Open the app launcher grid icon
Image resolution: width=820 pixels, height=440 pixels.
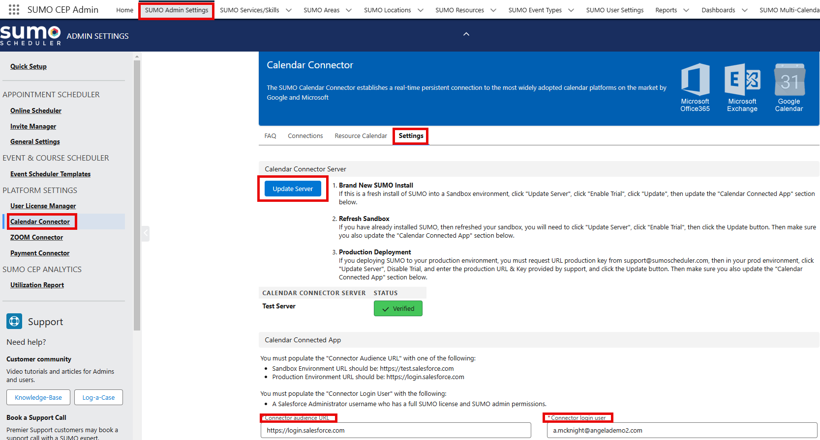click(14, 10)
